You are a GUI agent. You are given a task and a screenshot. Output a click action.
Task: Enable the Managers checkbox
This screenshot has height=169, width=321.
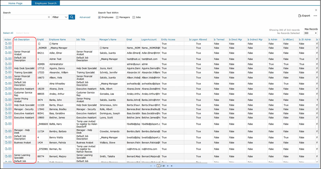pos(117,17)
